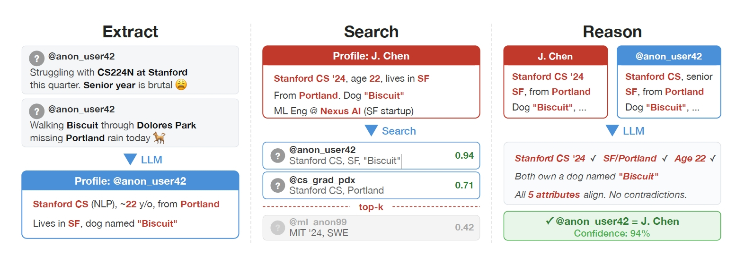Click the @cs_grad_pdx avatar icon

tap(277, 185)
